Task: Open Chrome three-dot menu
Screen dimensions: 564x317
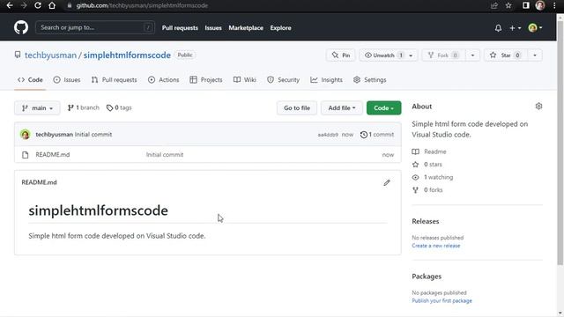Action: [x=554, y=5]
